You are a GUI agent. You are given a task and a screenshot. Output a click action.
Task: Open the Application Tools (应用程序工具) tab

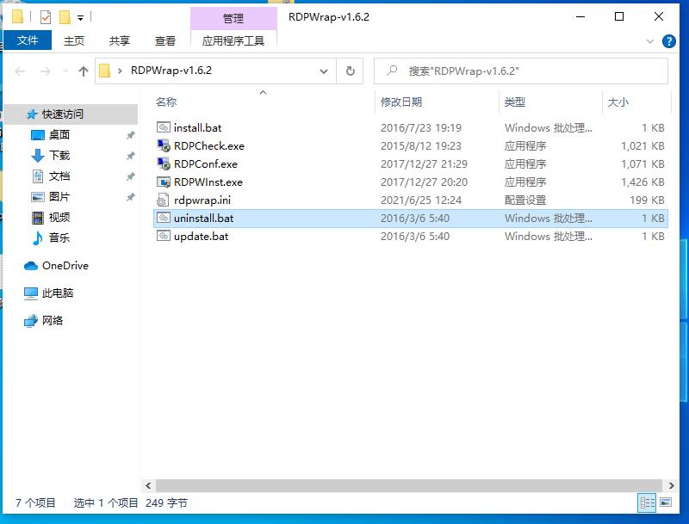233,40
